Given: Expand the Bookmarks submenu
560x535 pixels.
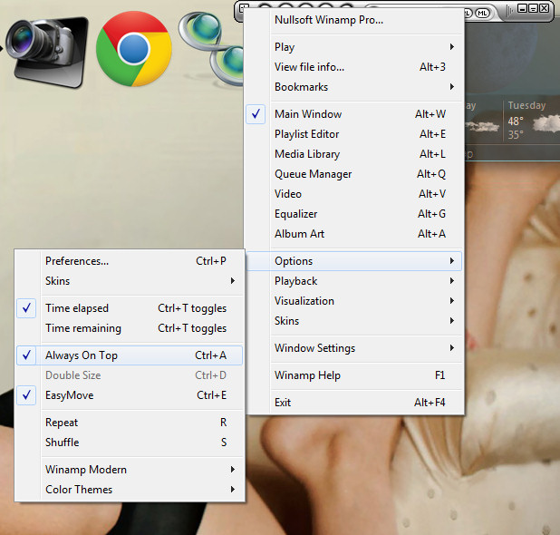Looking at the screenshot, I should [x=353, y=87].
